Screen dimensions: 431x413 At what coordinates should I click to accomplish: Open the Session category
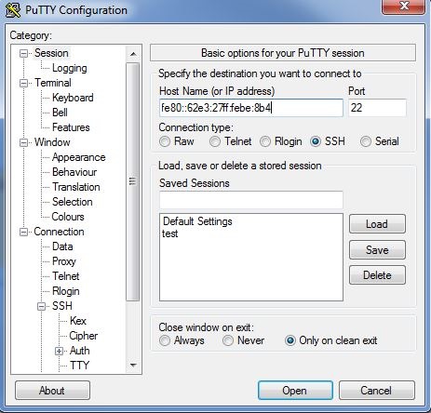51,53
